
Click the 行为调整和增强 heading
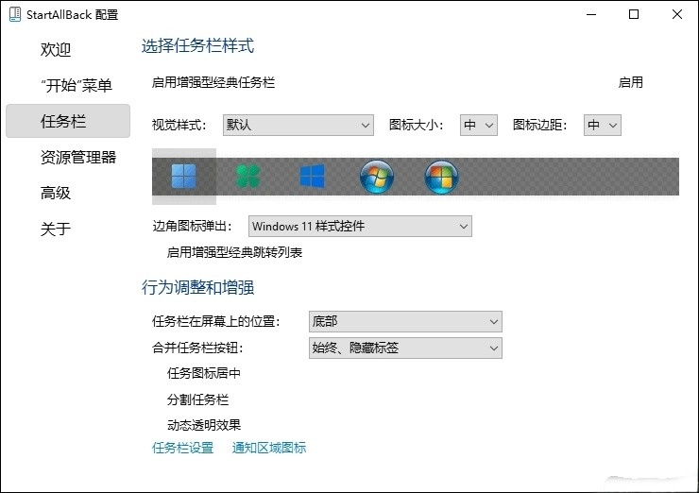[197, 287]
